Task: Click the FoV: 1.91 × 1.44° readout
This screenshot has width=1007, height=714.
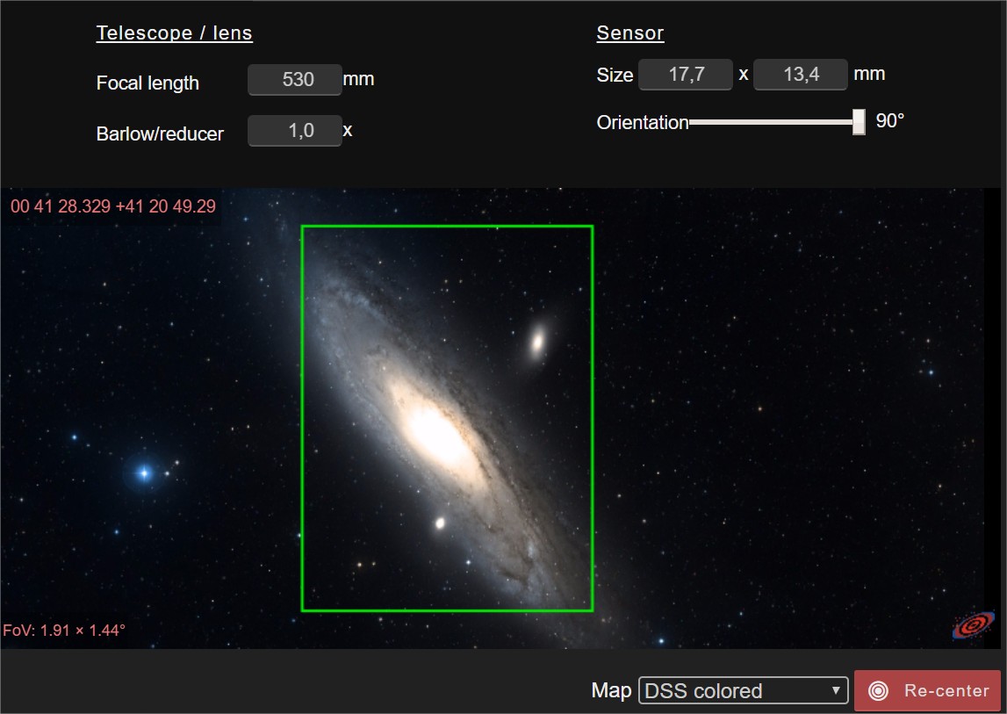Action: click(x=64, y=631)
